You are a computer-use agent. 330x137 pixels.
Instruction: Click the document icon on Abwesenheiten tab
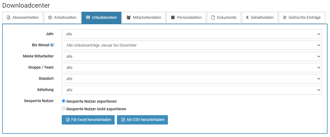point(8,18)
